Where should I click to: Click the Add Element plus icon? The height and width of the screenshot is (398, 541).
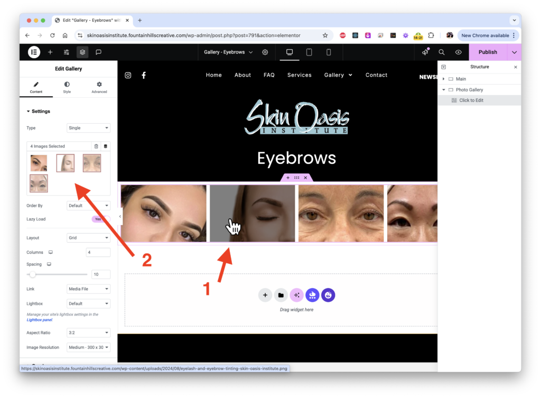click(x=50, y=52)
